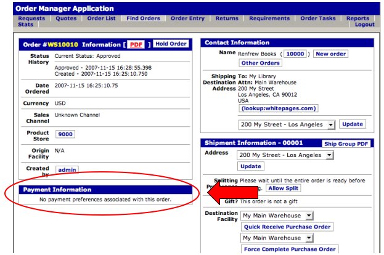
Task: Click the 9000 product store button
Action: 65,134
